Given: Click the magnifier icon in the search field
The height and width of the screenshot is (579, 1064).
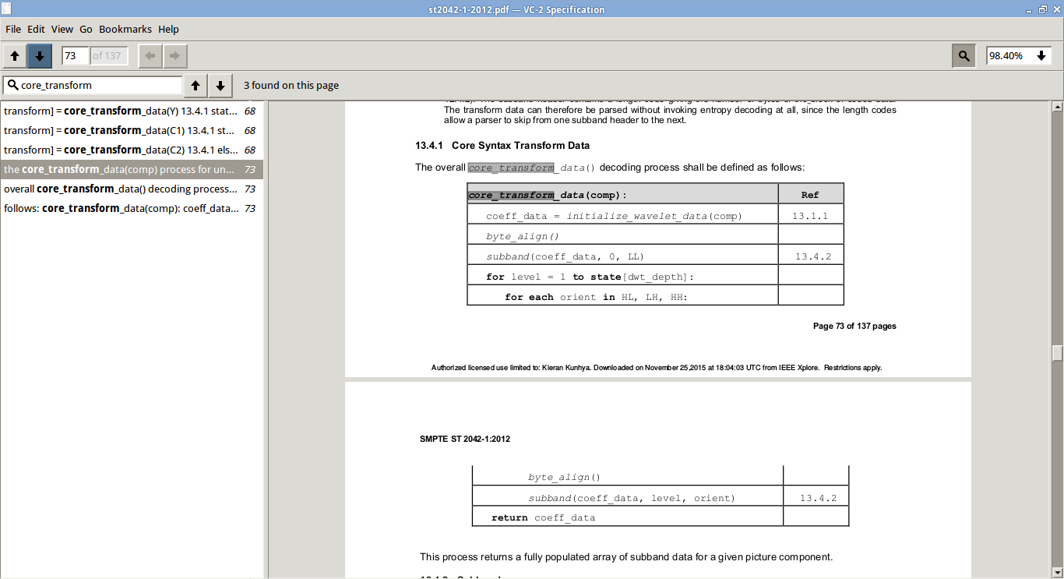Looking at the screenshot, I should [12, 85].
